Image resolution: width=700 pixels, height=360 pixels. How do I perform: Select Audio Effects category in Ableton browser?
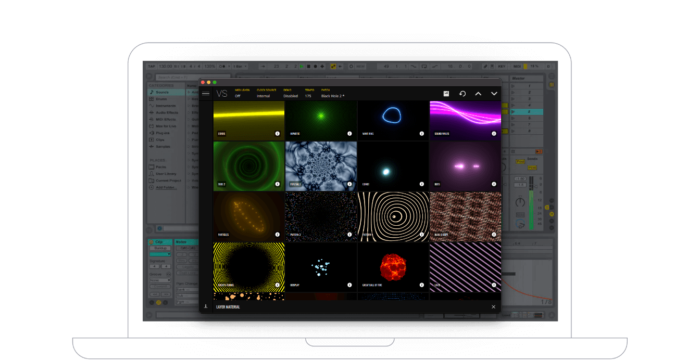click(166, 112)
